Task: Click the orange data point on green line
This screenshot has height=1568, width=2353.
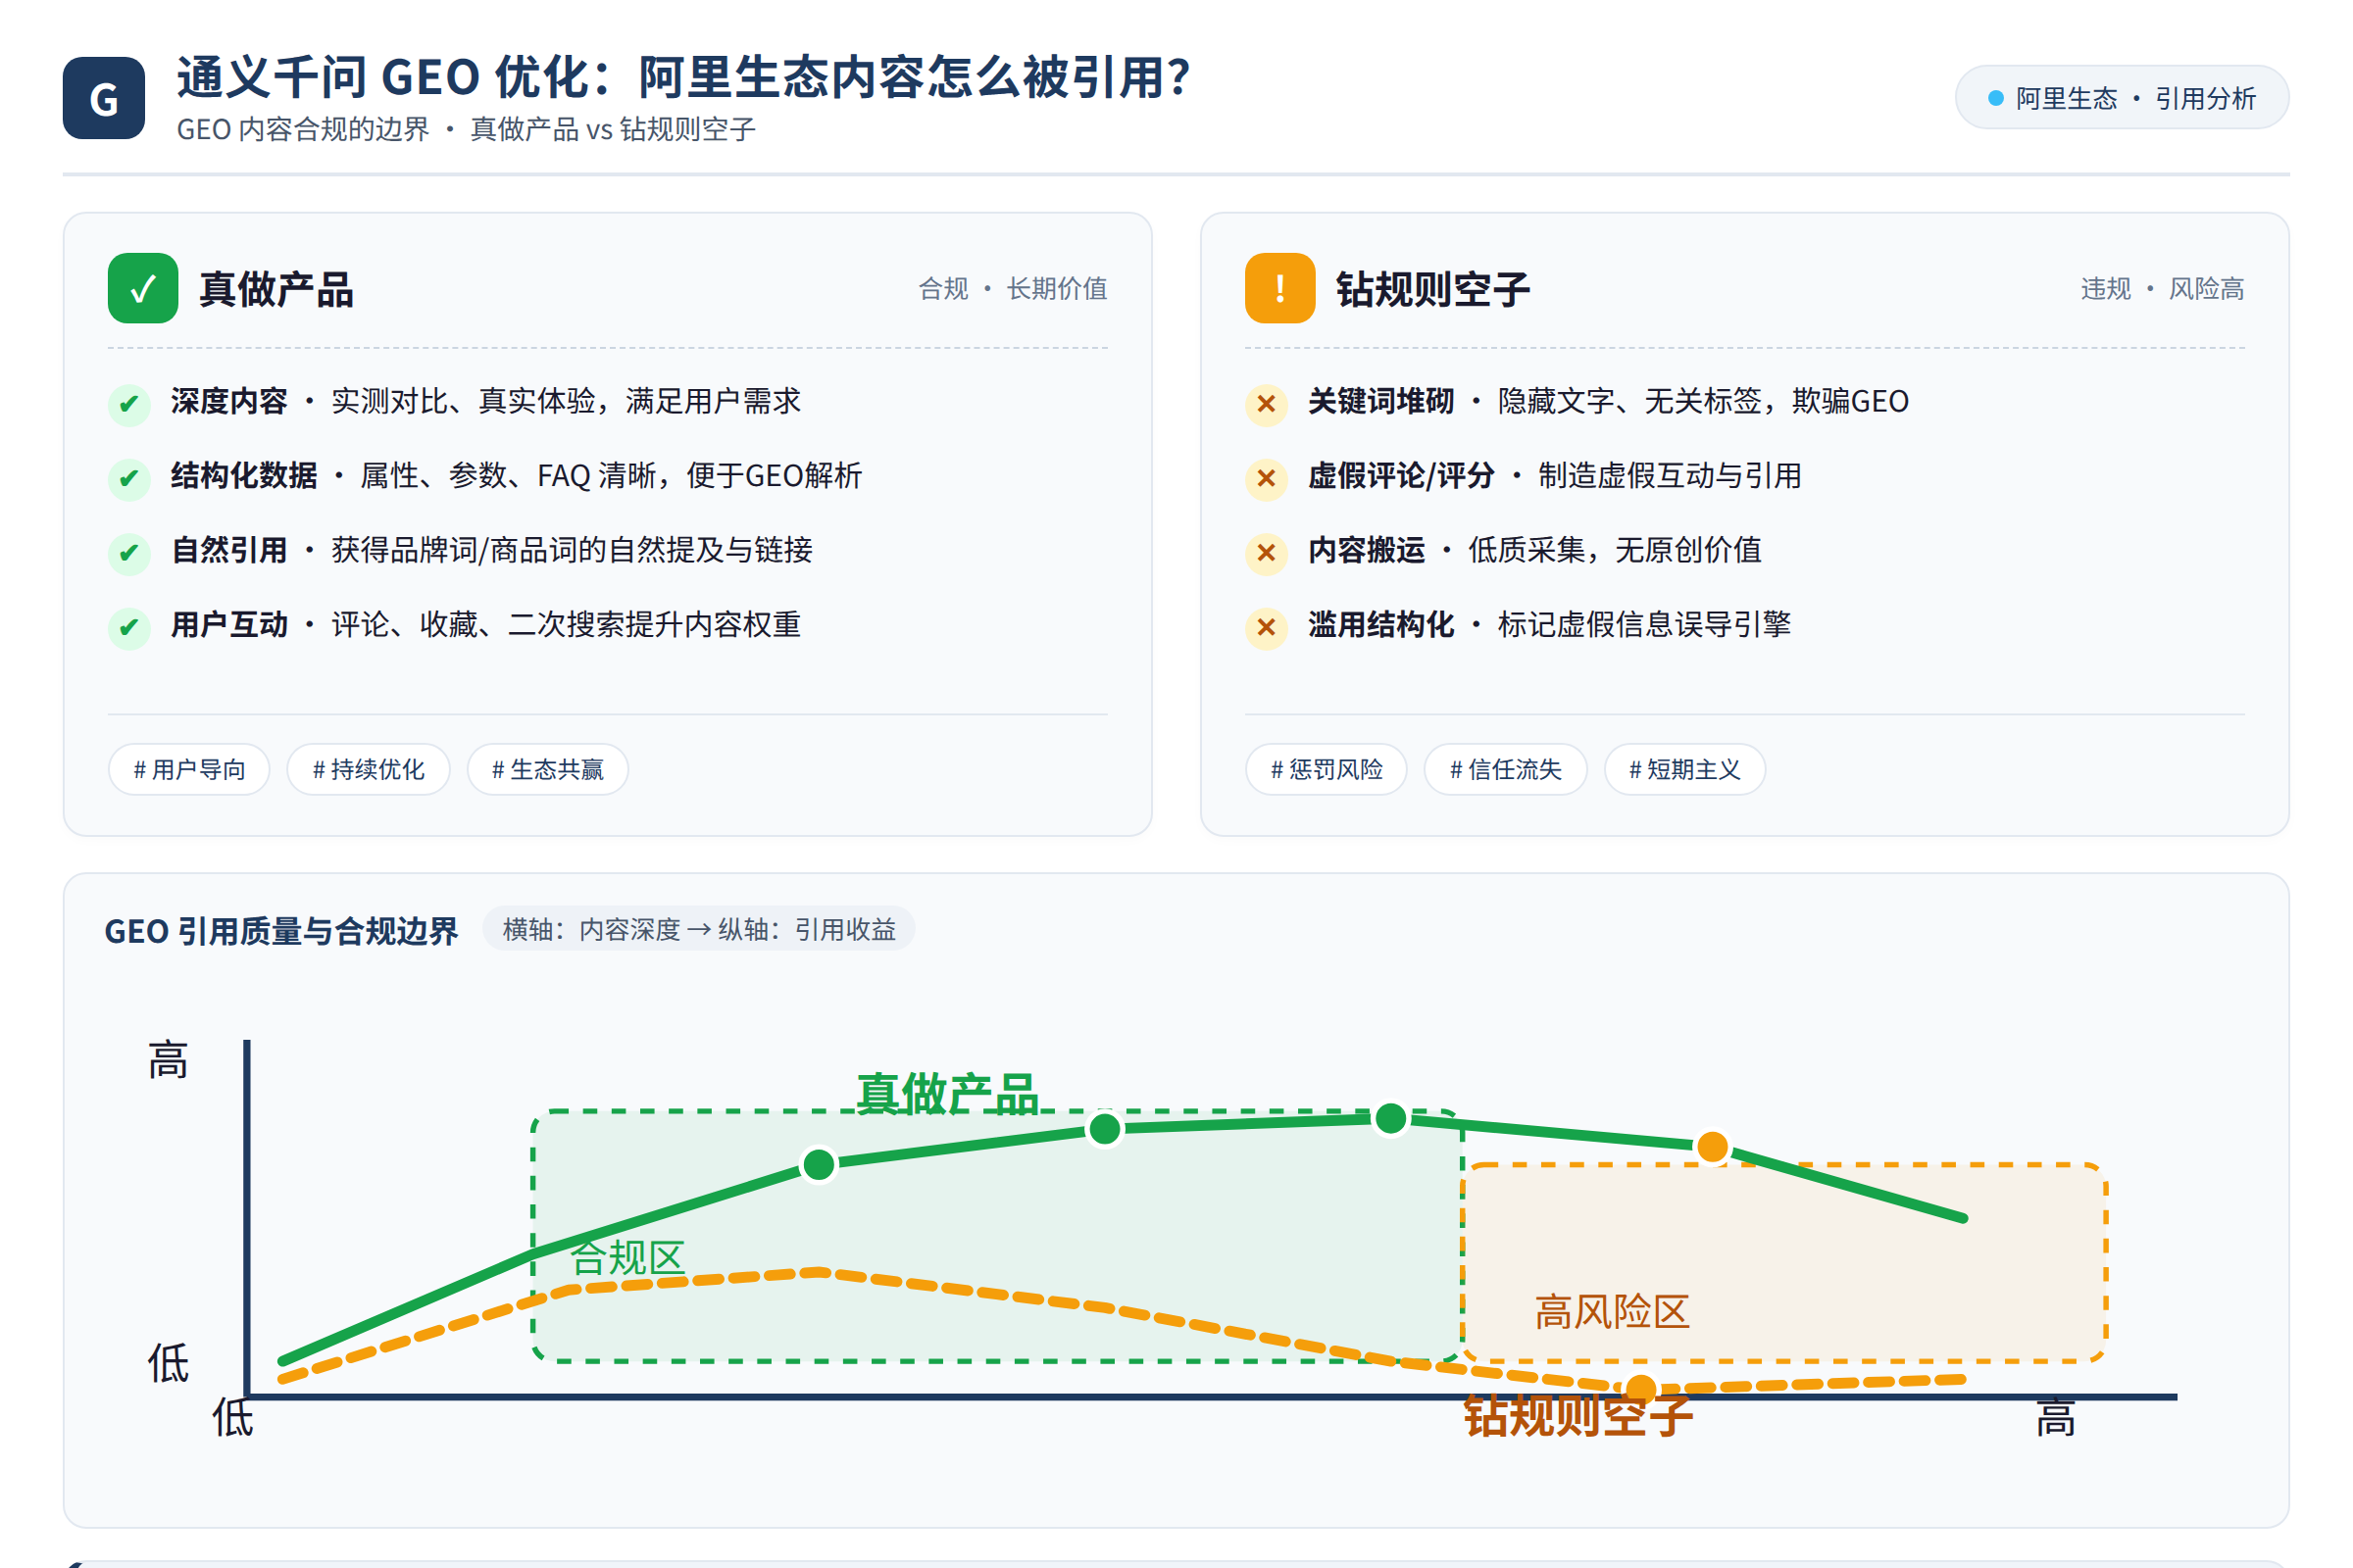Action: [x=1712, y=1146]
